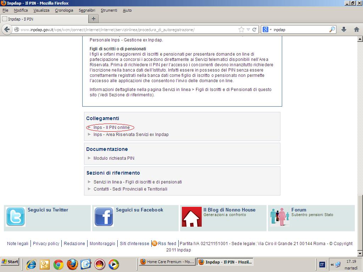Show hidden system tray icons

[x=332, y=265]
